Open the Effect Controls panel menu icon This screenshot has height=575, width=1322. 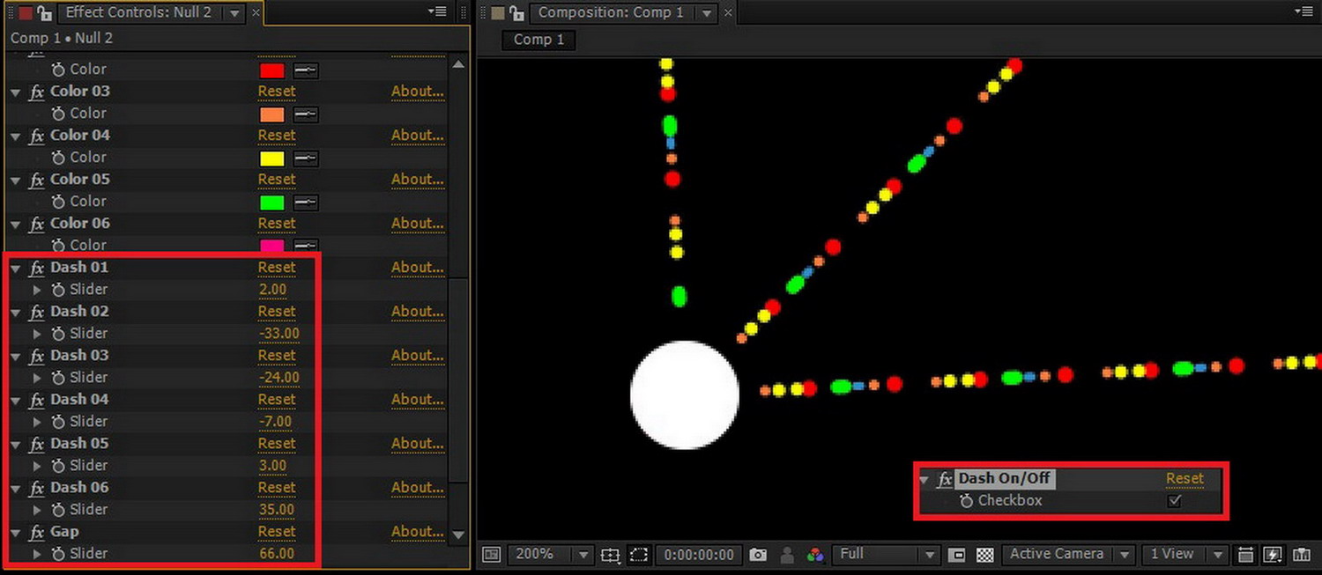pos(437,11)
